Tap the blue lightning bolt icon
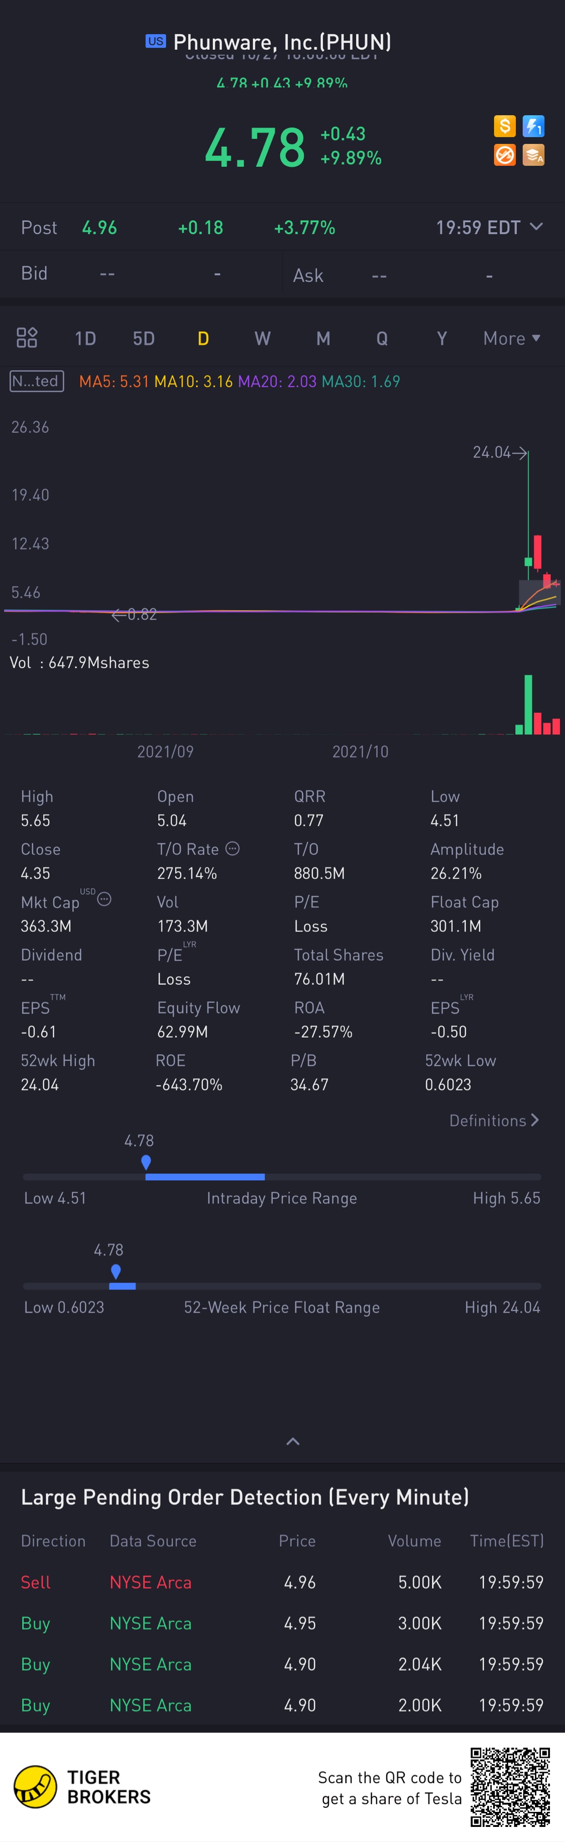This screenshot has height=1842, width=565. tap(533, 127)
